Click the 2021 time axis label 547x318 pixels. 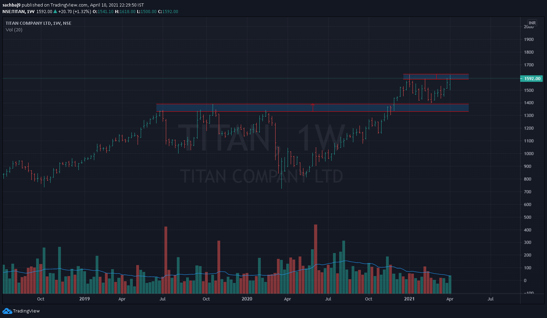point(409,299)
